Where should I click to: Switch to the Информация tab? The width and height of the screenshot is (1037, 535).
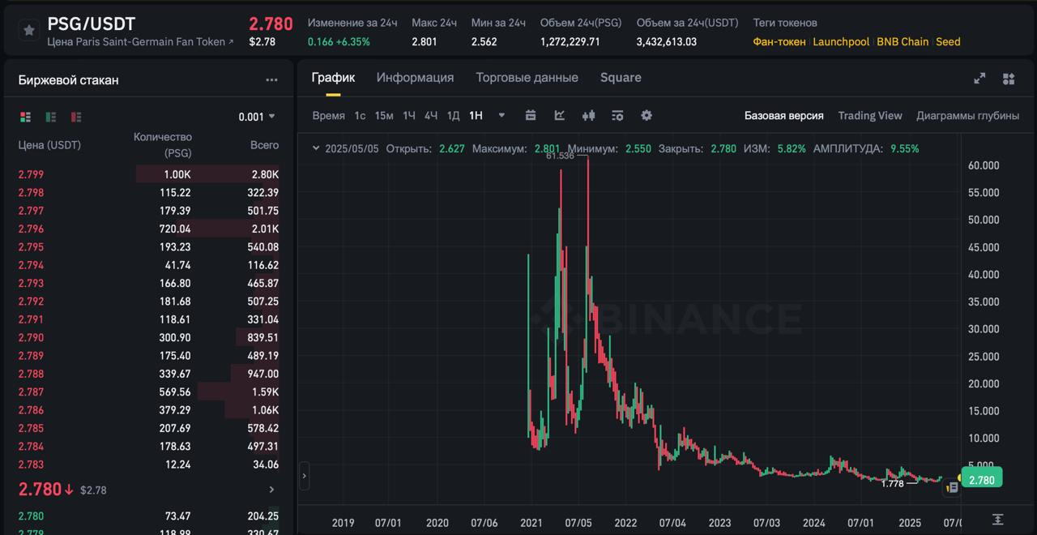point(415,78)
